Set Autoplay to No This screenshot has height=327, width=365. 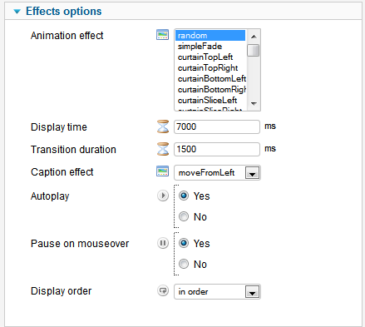coord(184,216)
